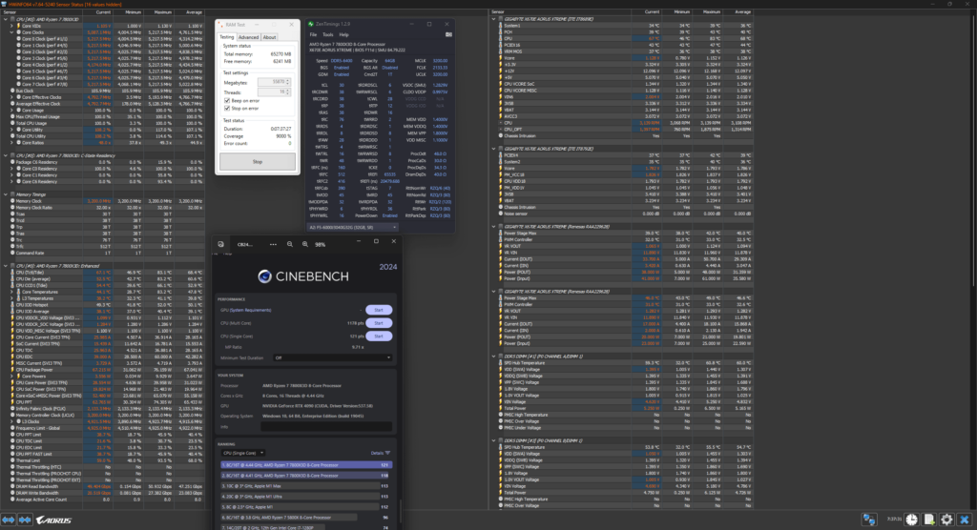Click the image viewer app icon at top-left
The height and width of the screenshot is (530, 977).
[x=220, y=244]
